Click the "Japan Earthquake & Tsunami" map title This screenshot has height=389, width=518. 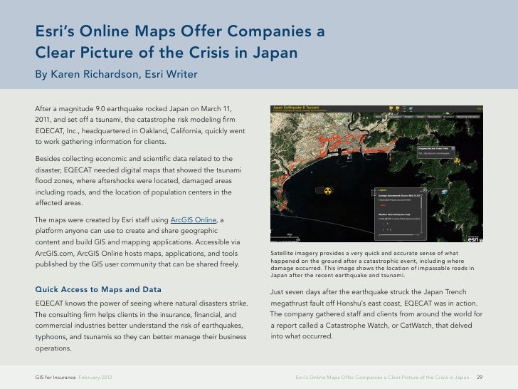point(296,108)
